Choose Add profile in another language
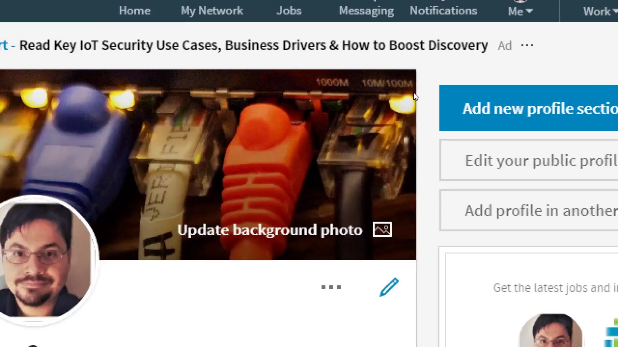This screenshot has height=347, width=618. pos(529,211)
